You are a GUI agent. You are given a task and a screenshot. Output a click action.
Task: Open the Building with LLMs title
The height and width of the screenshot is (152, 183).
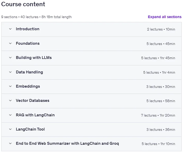[x=34, y=58]
